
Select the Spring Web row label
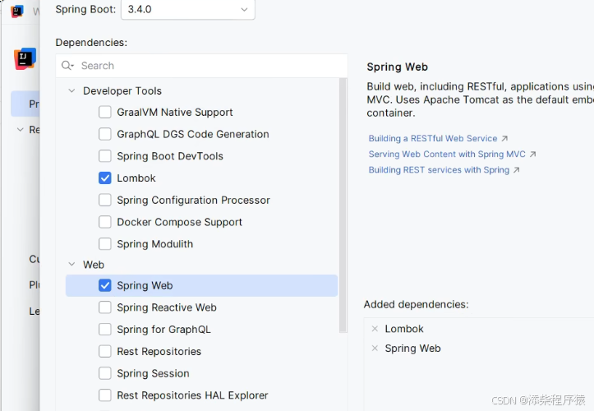coord(145,285)
